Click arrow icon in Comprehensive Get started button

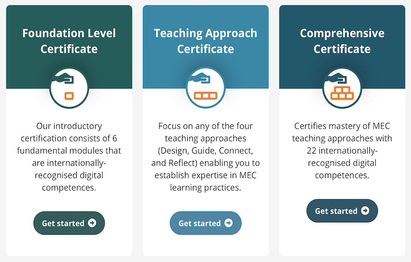[365, 211]
